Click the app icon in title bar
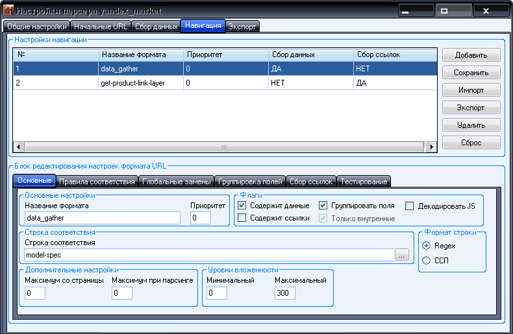Viewport: 513px width, 334px height. click(8, 11)
